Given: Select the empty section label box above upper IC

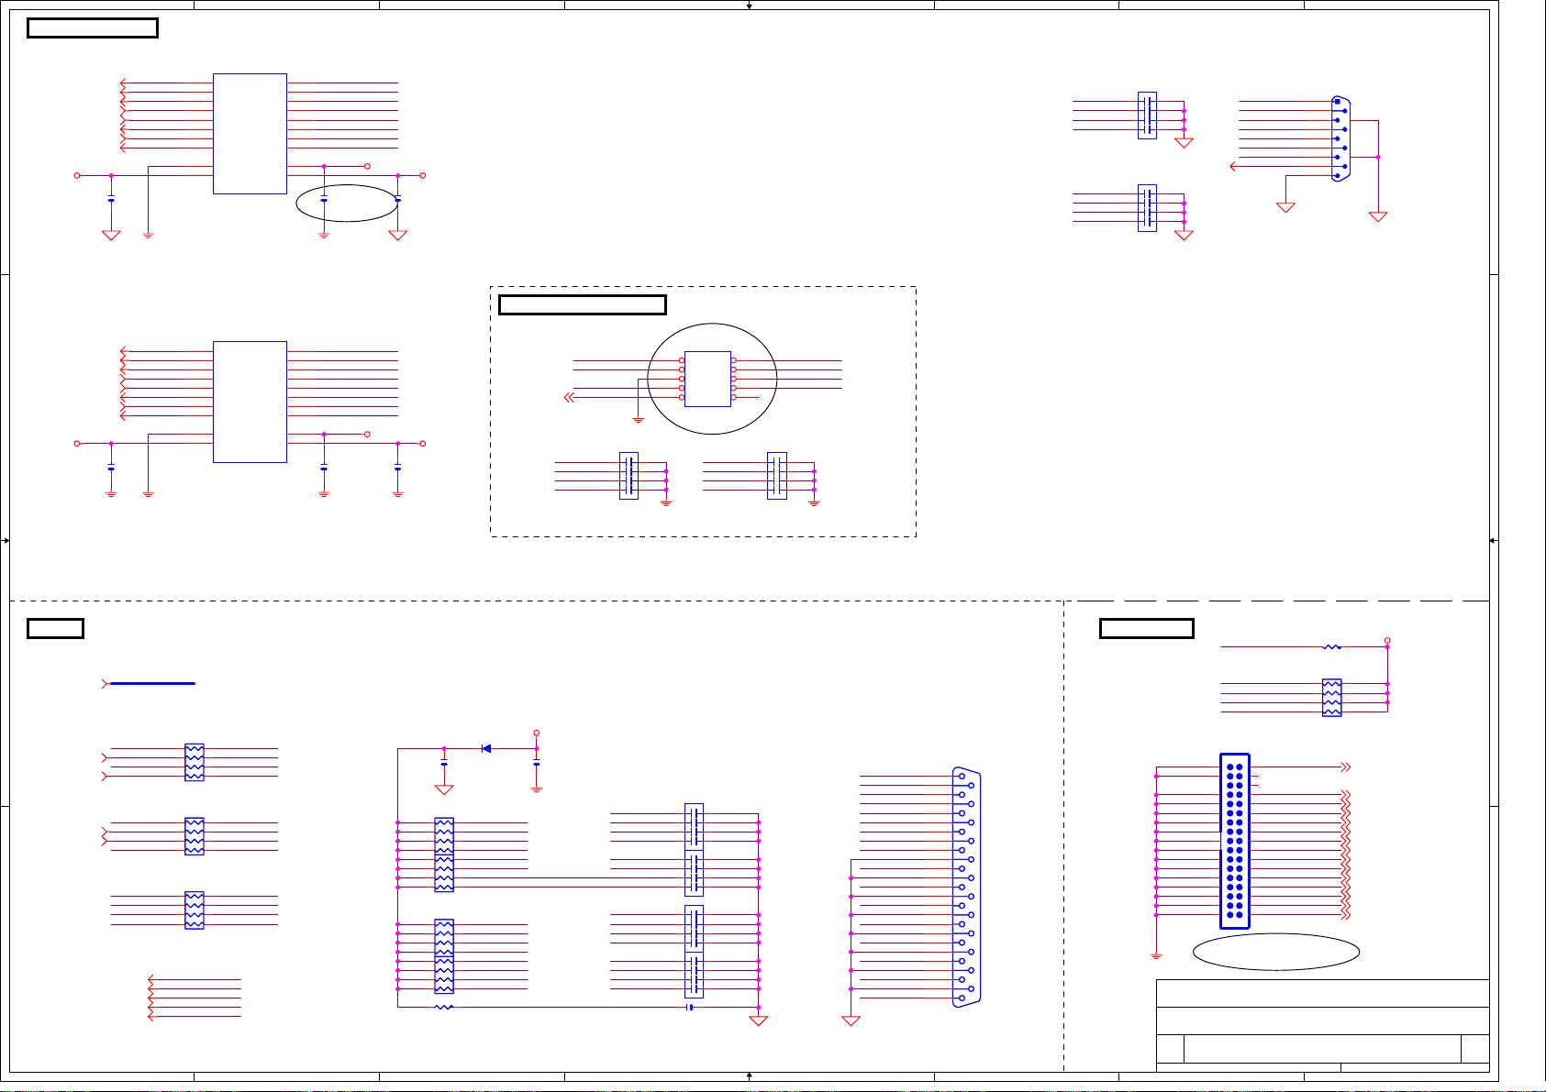Looking at the screenshot, I should point(93,28).
